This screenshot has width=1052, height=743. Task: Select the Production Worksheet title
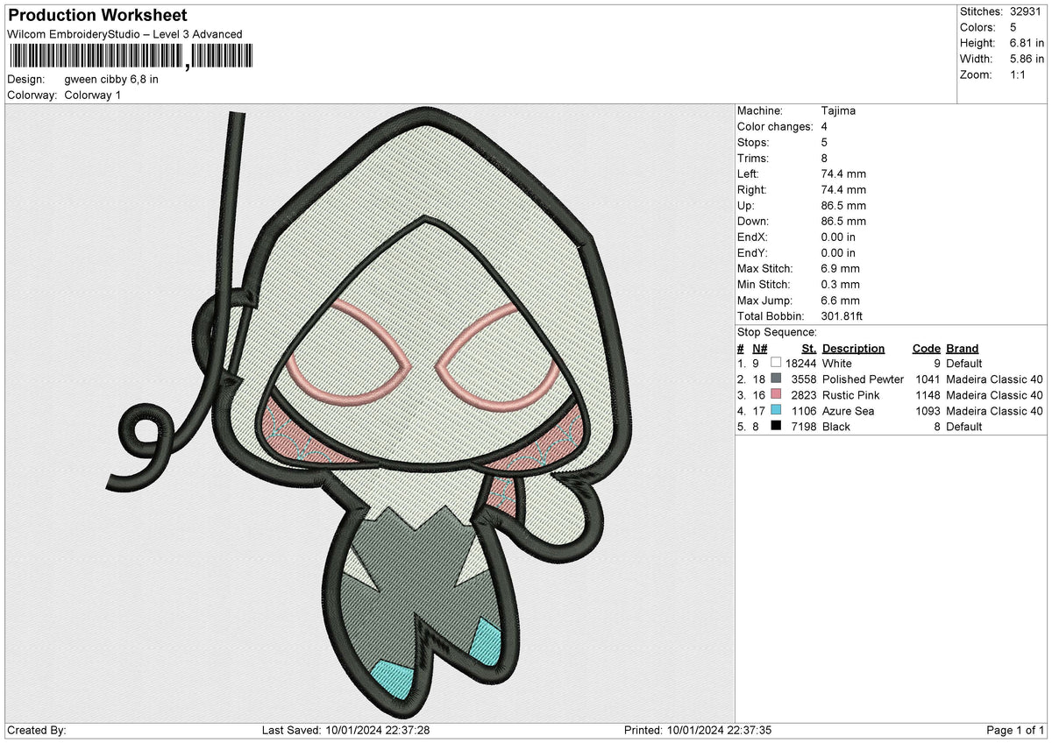97,16
